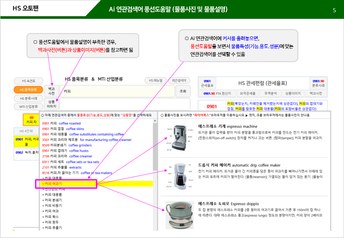Select 0901 커피 대용물 coffee substitutes

[83, 134]
